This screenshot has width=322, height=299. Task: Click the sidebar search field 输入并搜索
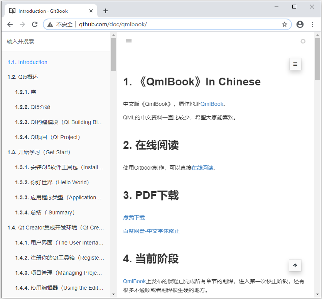pyautogui.click(x=56, y=41)
